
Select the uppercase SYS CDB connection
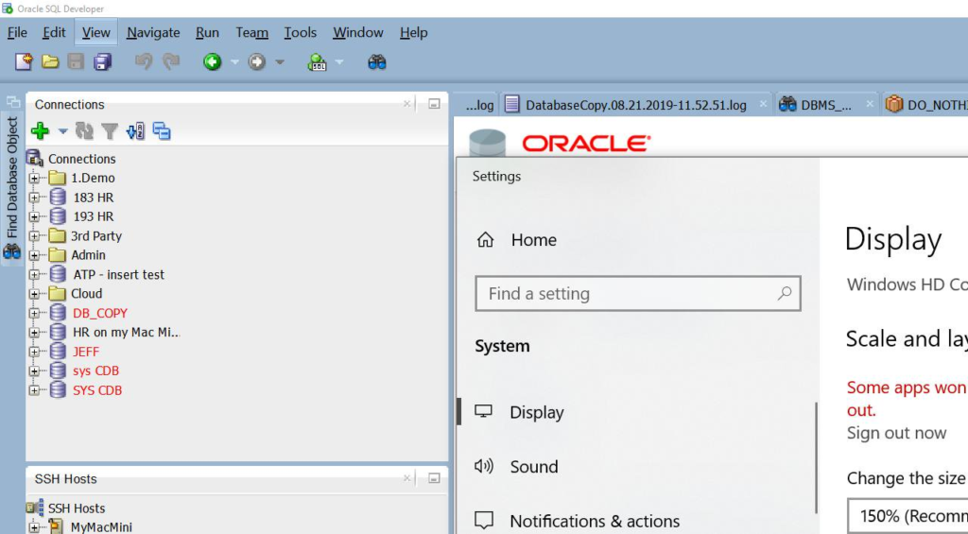point(97,390)
